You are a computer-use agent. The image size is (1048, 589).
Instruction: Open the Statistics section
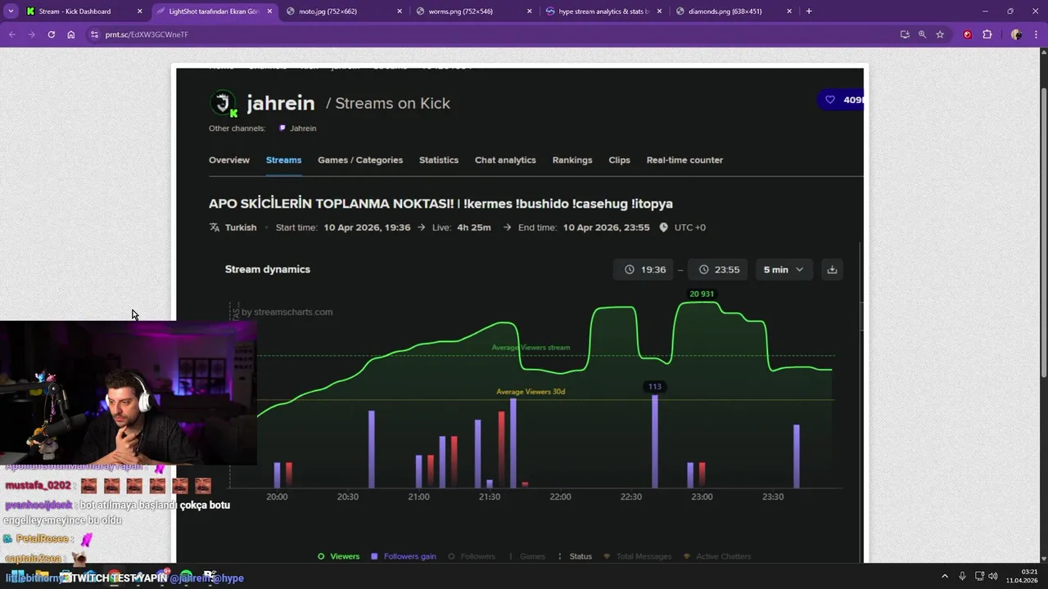[x=439, y=160]
